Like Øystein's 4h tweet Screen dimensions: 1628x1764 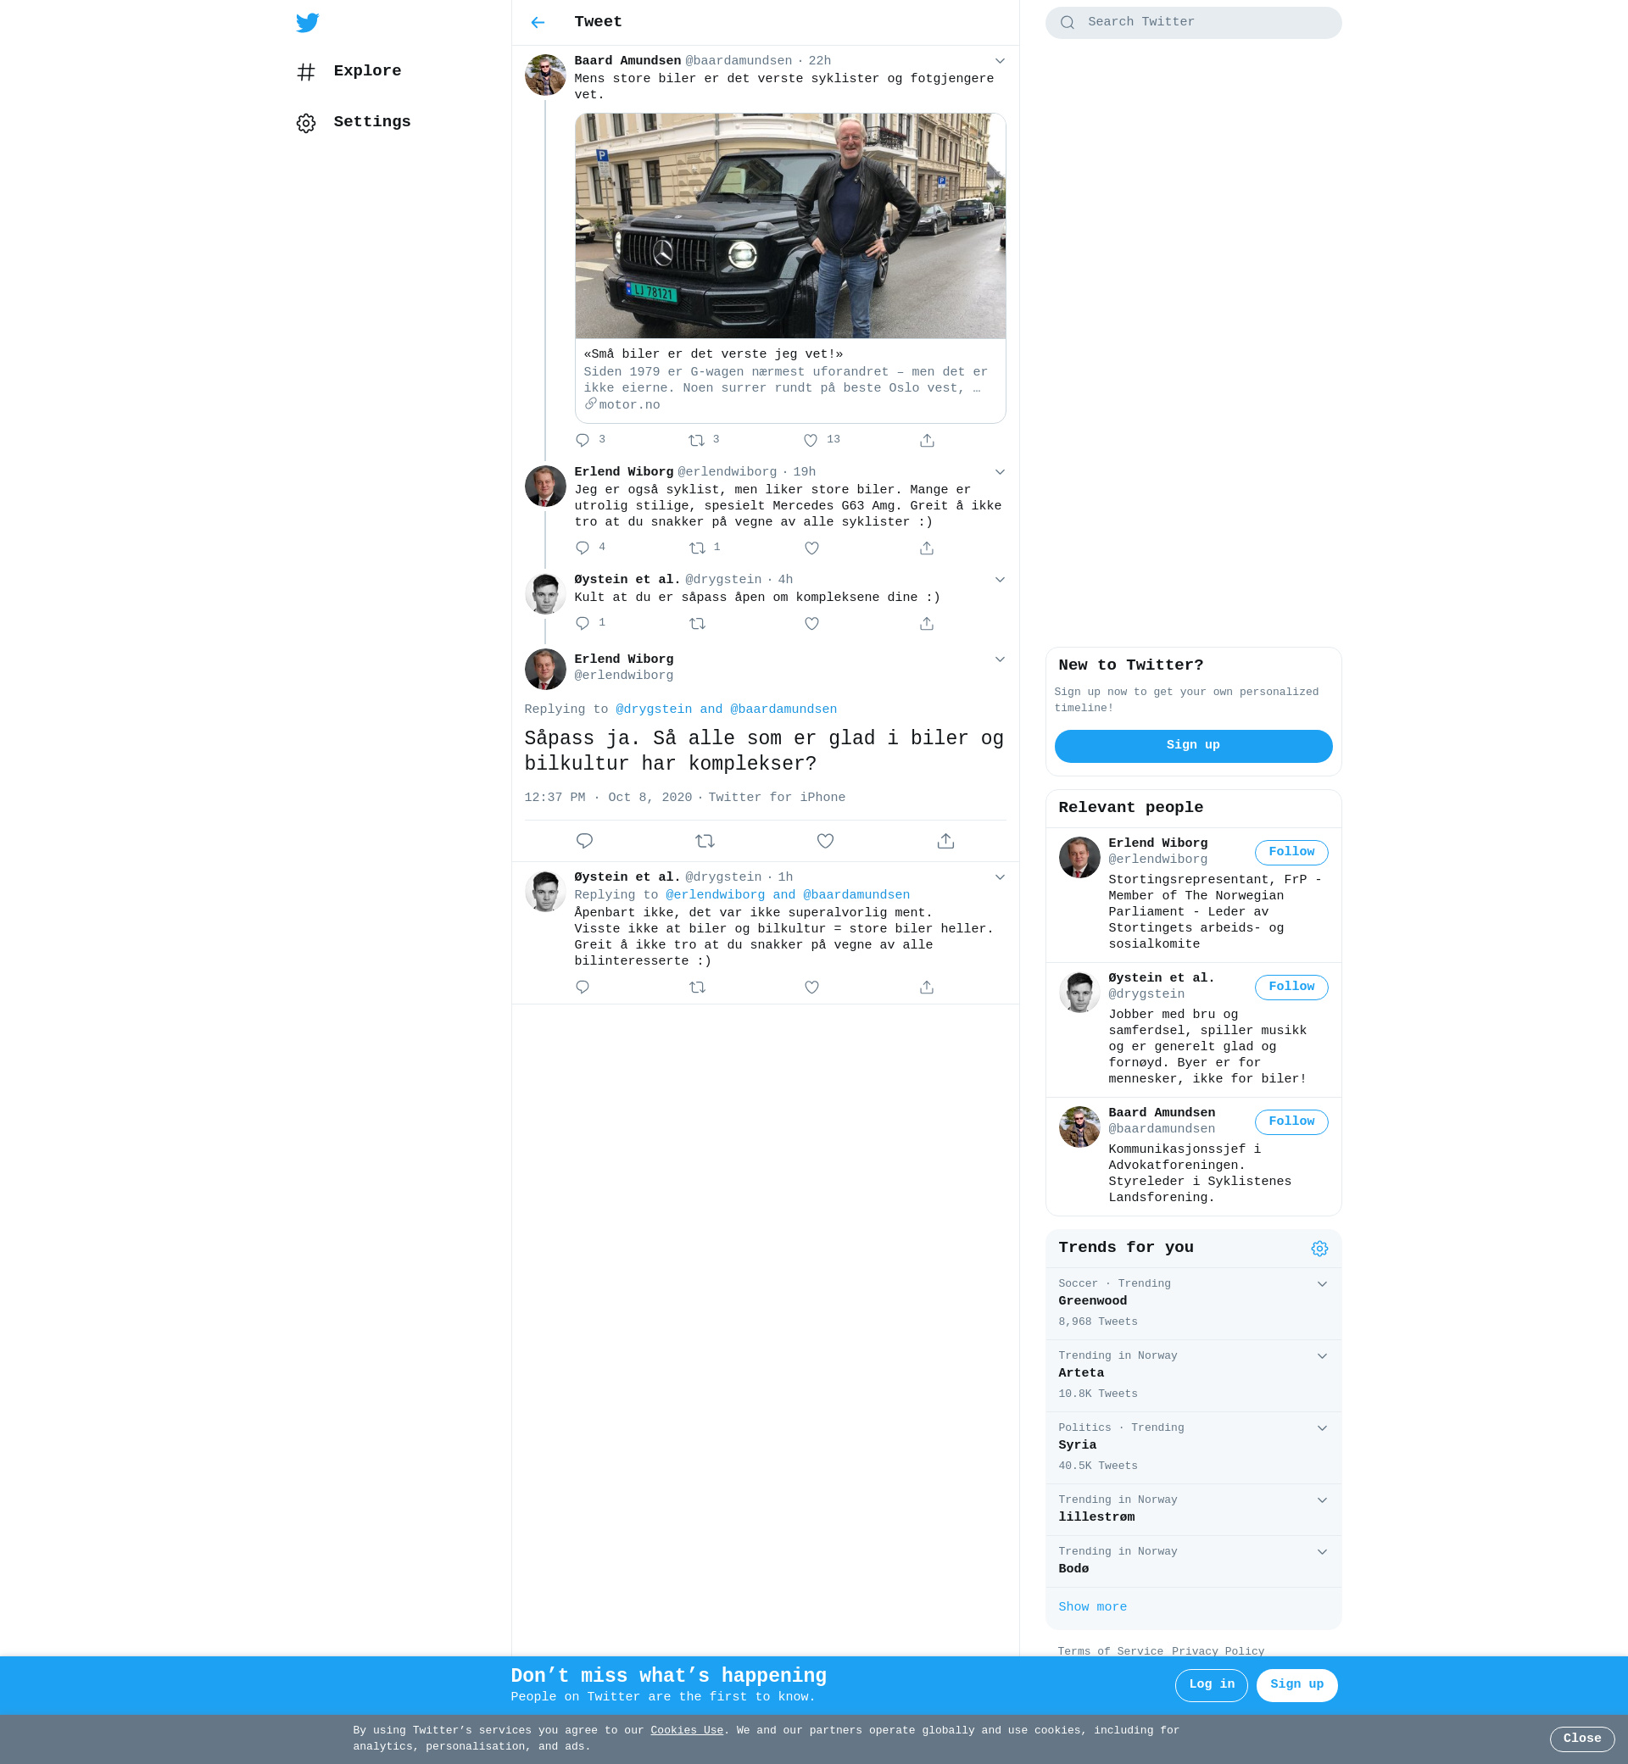click(x=811, y=624)
